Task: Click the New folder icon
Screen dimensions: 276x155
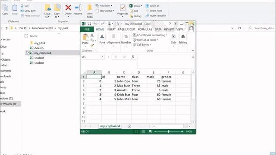Action: (90, 8)
